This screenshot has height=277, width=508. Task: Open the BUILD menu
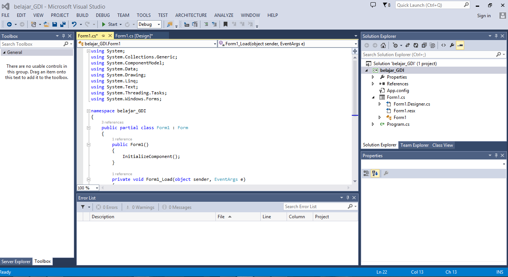click(x=82, y=15)
